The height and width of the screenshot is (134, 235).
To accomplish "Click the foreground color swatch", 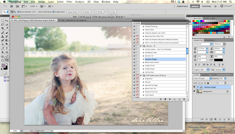I will click(x=3, y=66).
